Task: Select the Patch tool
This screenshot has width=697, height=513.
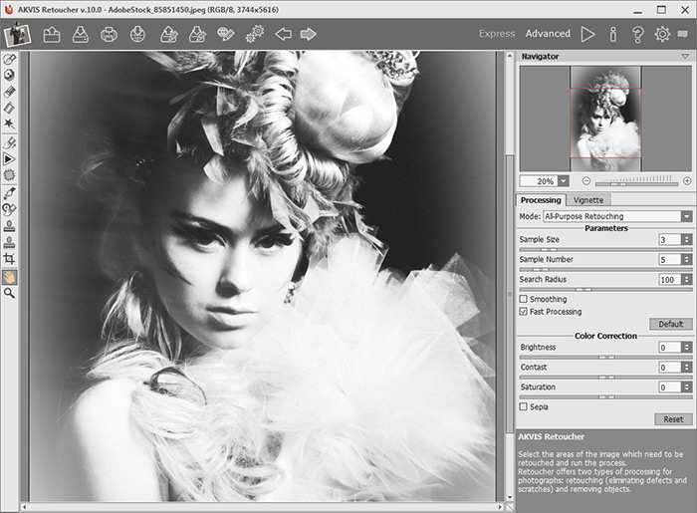Action: (9, 175)
